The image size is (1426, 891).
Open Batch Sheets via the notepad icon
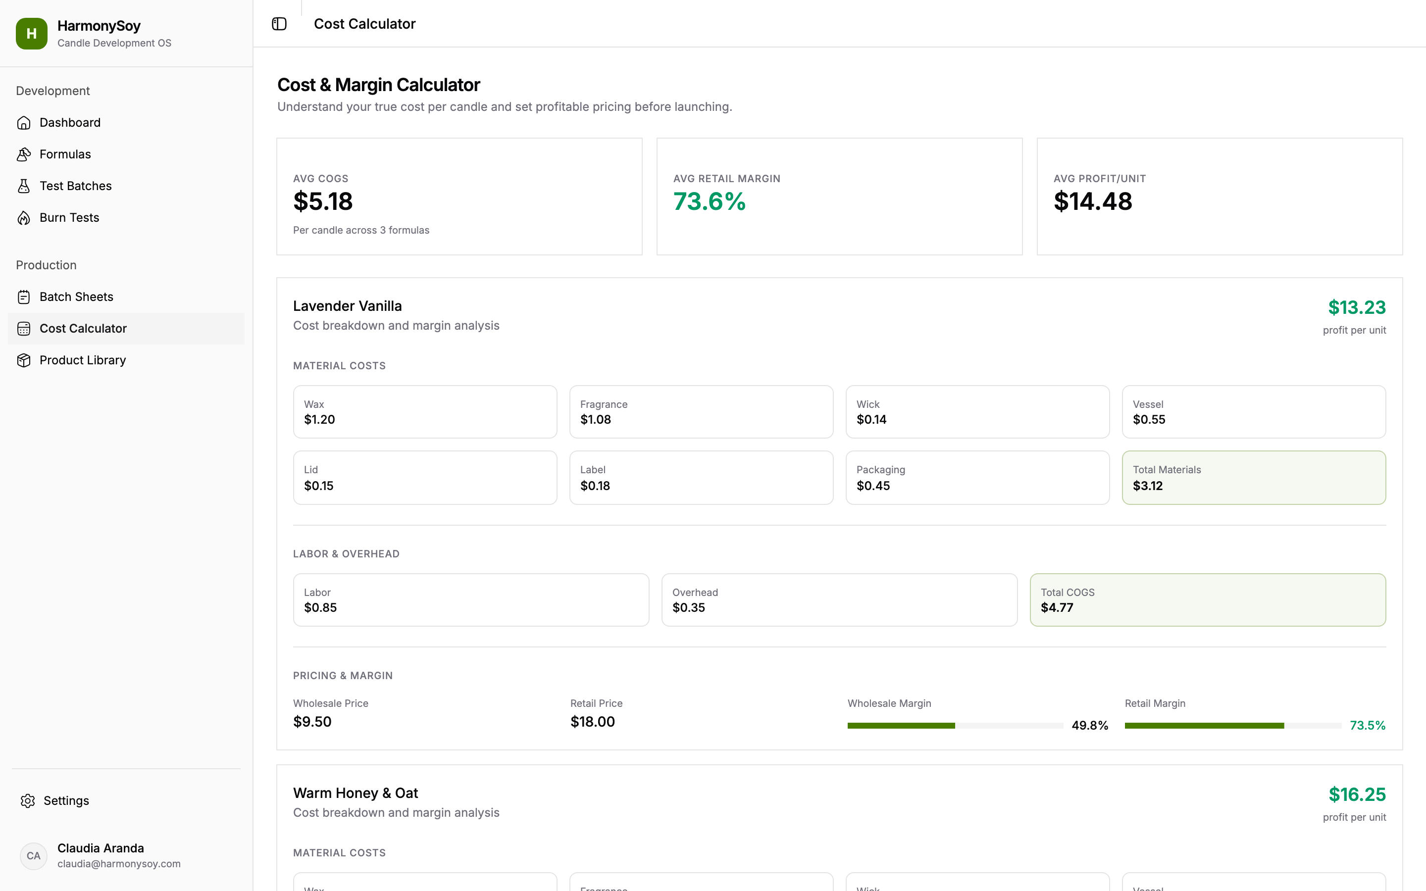pyautogui.click(x=24, y=297)
